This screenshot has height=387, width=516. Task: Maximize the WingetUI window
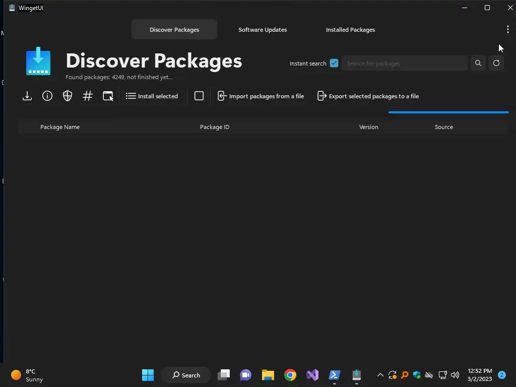click(x=487, y=8)
